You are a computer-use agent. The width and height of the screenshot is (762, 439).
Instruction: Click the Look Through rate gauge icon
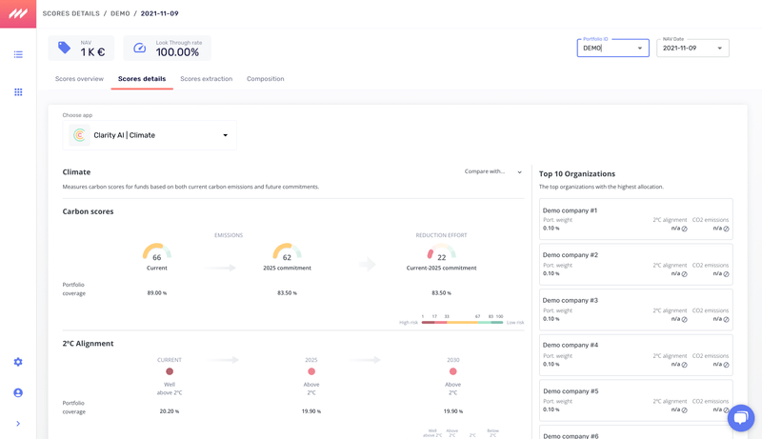pos(140,48)
